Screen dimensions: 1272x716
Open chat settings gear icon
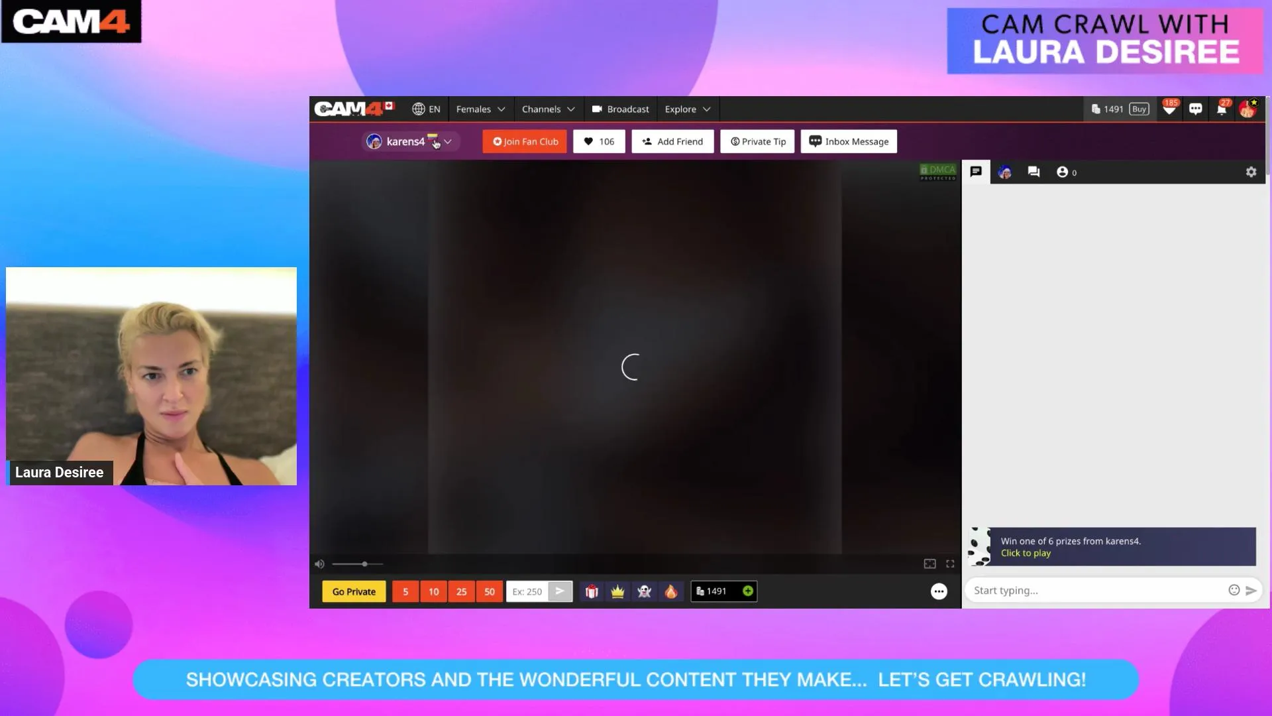(x=1251, y=172)
